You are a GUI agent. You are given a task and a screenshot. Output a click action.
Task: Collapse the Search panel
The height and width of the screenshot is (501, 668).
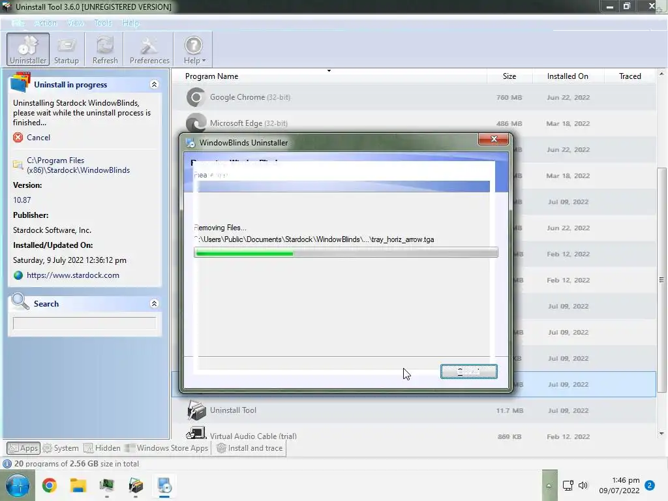pyautogui.click(x=154, y=303)
